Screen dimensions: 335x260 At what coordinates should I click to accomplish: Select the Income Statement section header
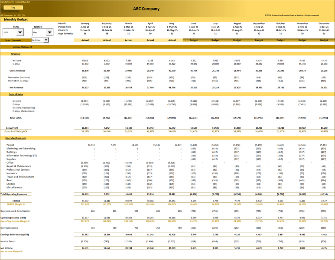(23, 47)
